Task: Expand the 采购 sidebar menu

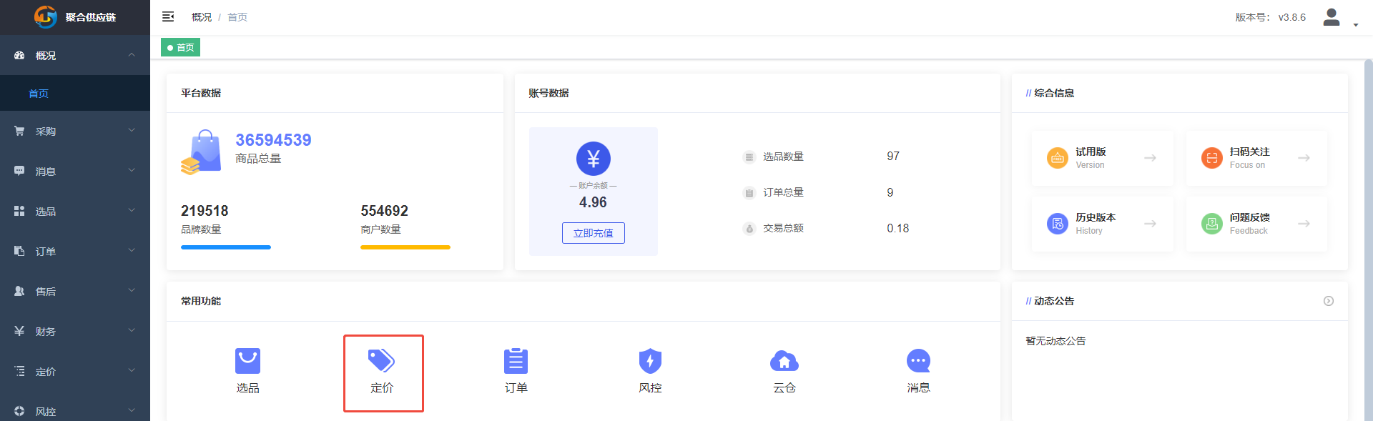Action: tap(75, 131)
